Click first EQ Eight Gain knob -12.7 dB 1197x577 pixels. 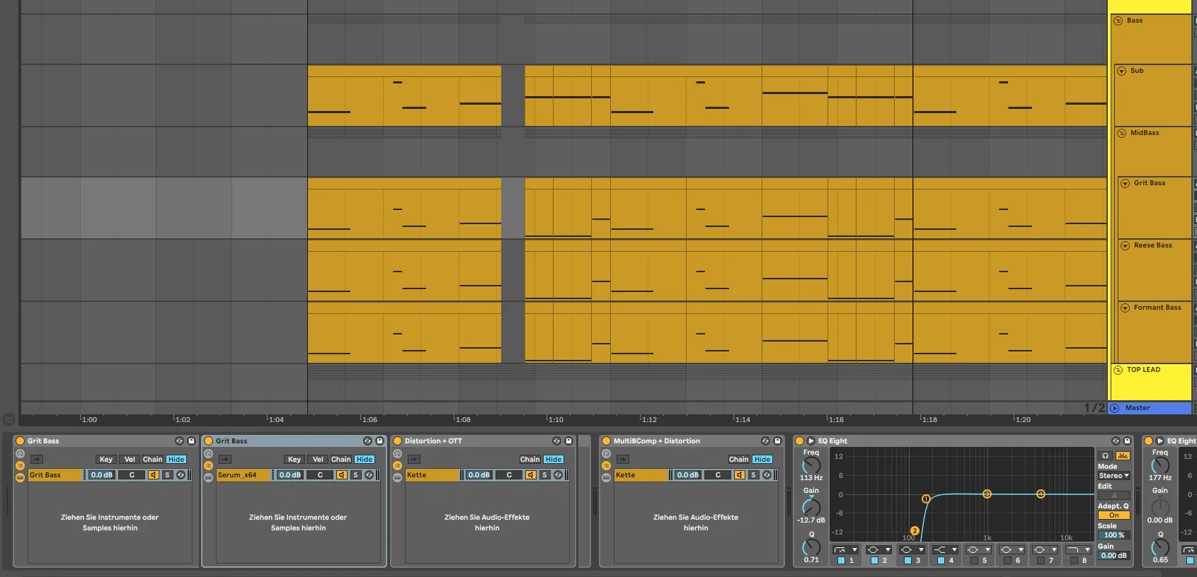[811, 507]
